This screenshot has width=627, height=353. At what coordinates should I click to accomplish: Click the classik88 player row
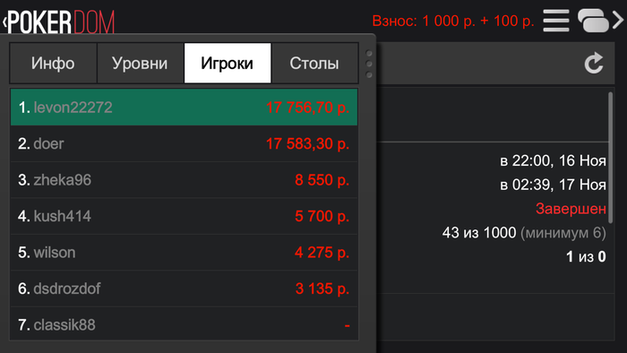tap(184, 323)
